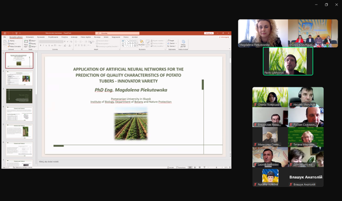Select slide 2 thumbnail in slide panel
The image size is (342, 201).
tap(19, 78)
